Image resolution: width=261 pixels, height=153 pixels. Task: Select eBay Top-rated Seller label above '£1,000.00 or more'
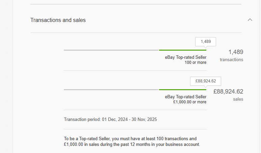[x=186, y=97]
